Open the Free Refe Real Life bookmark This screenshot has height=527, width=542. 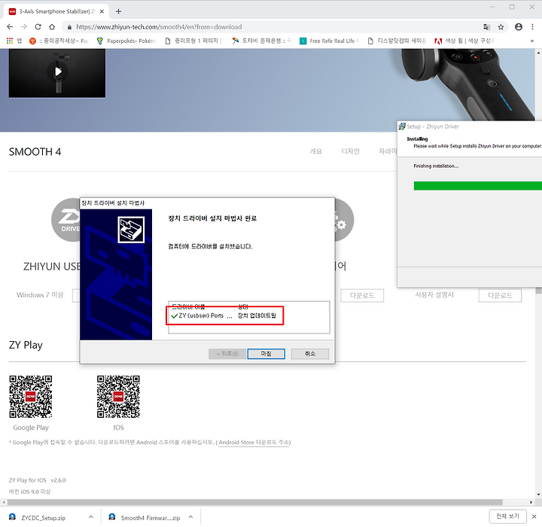(330, 41)
